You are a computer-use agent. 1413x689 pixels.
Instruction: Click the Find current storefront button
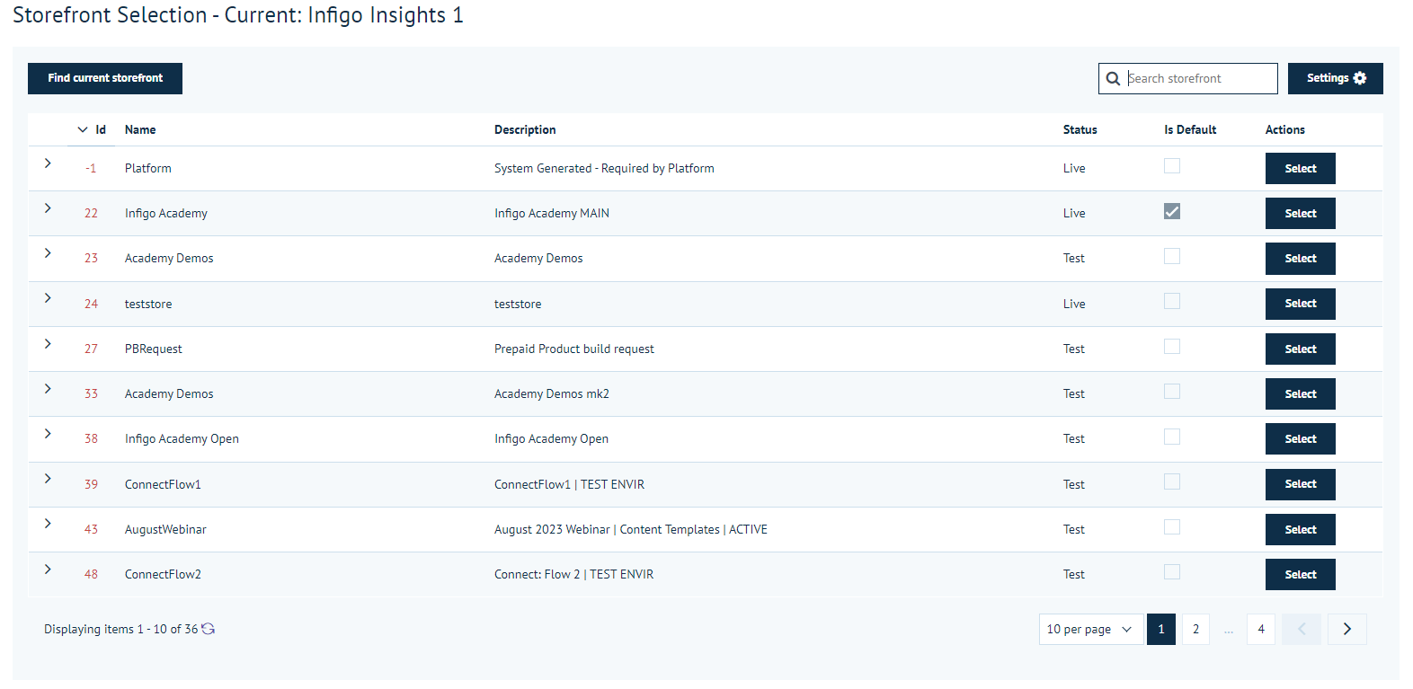pos(105,78)
